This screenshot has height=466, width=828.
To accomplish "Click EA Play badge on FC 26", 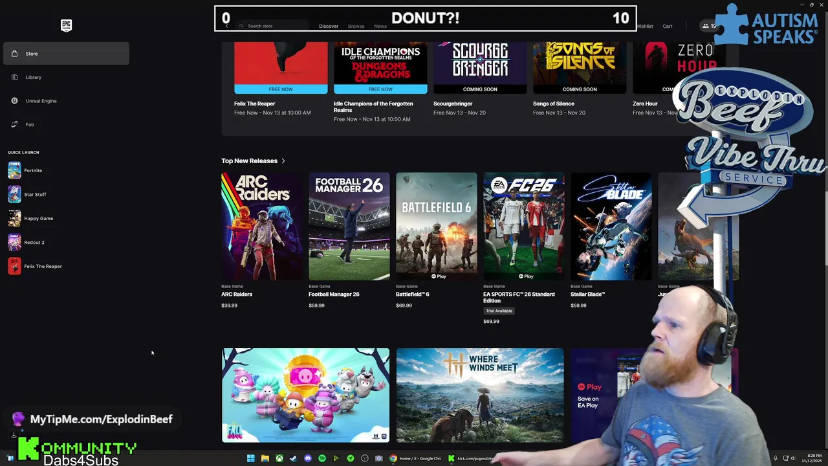I will click(527, 276).
